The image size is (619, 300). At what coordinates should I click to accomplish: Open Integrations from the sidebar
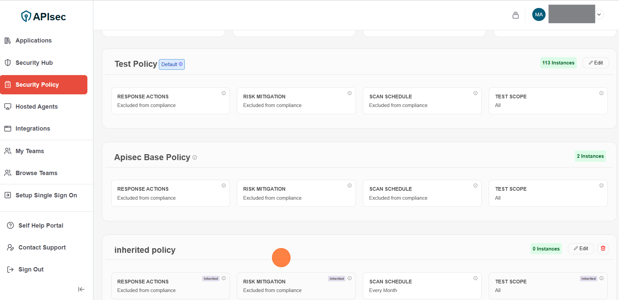tap(33, 129)
